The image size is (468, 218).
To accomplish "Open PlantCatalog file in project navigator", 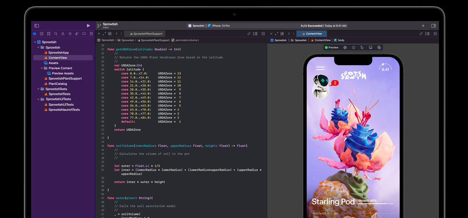I will [x=57, y=84].
